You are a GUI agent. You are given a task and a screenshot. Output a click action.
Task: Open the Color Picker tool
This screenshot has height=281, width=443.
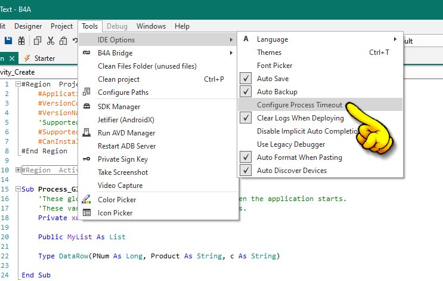click(117, 200)
